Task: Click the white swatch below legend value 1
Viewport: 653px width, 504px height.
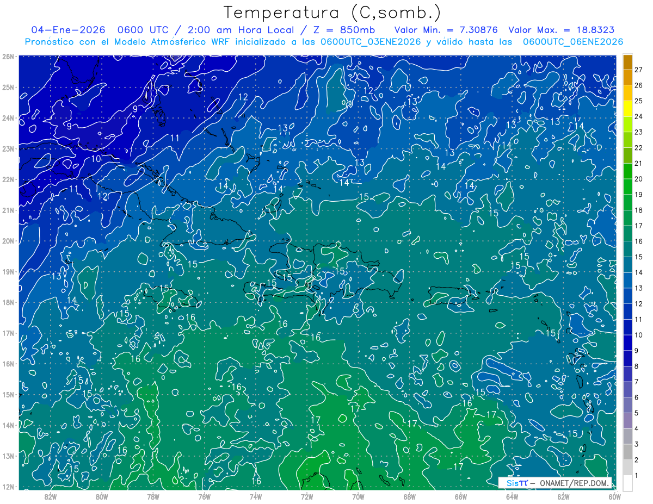Action: pos(627,483)
